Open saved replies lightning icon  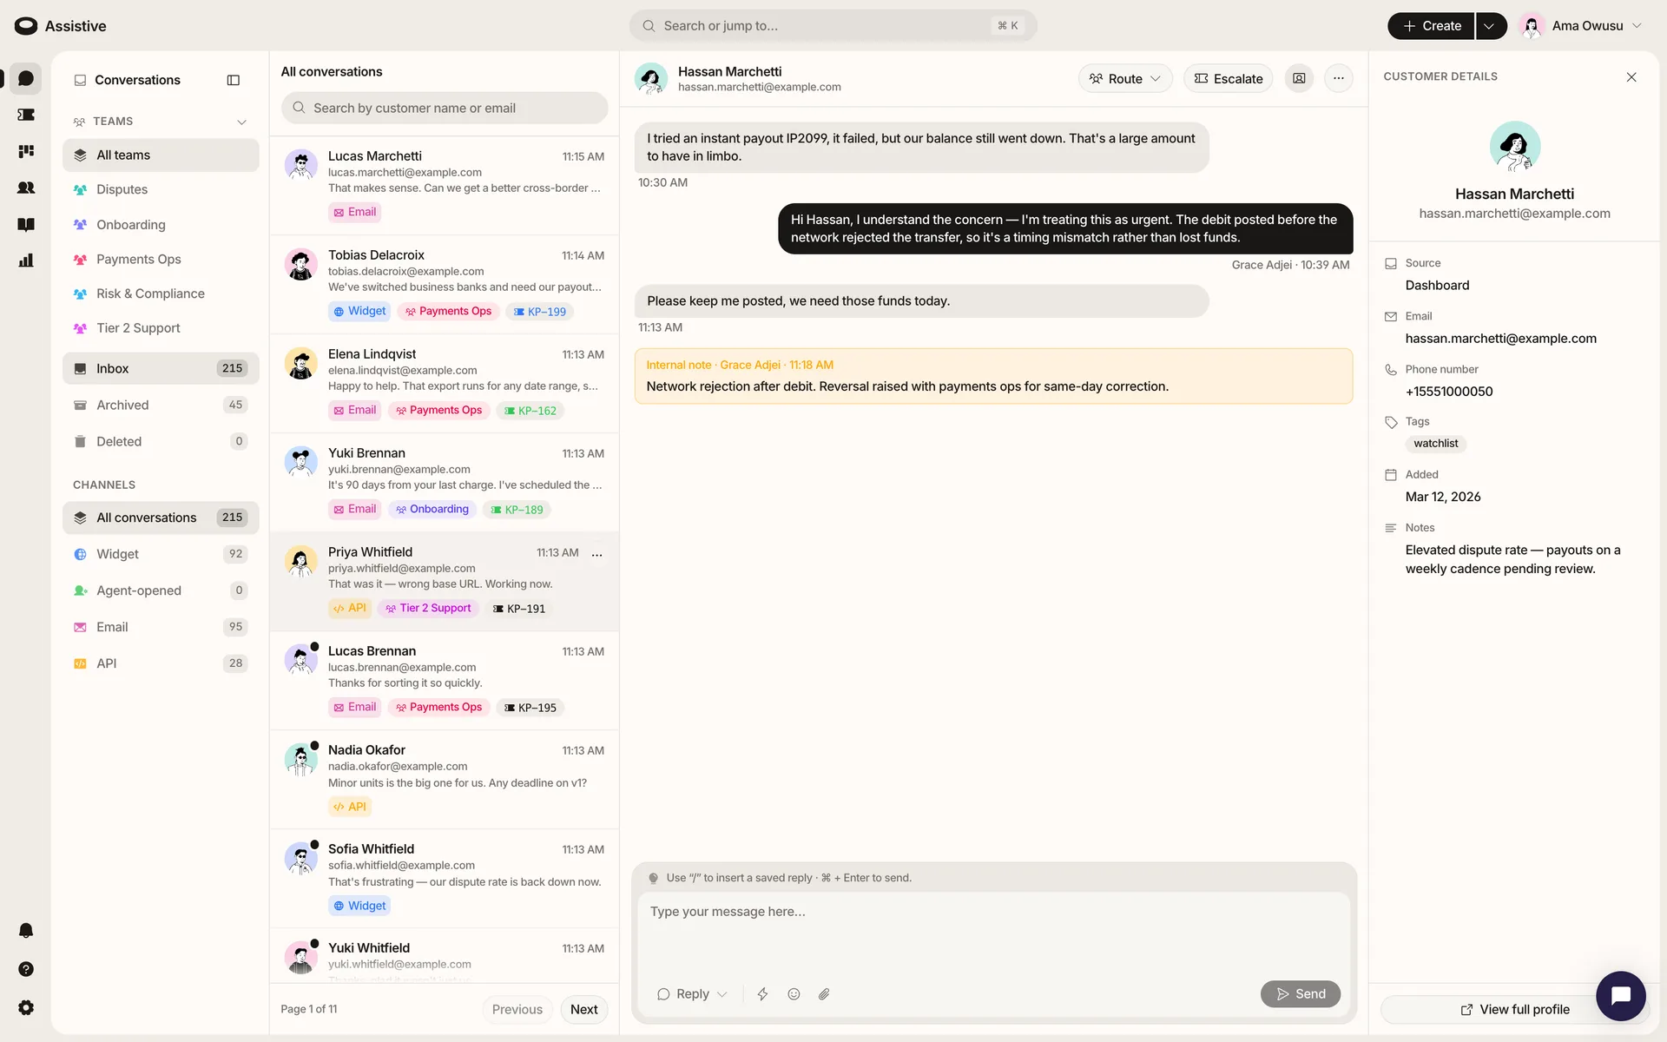(x=762, y=994)
